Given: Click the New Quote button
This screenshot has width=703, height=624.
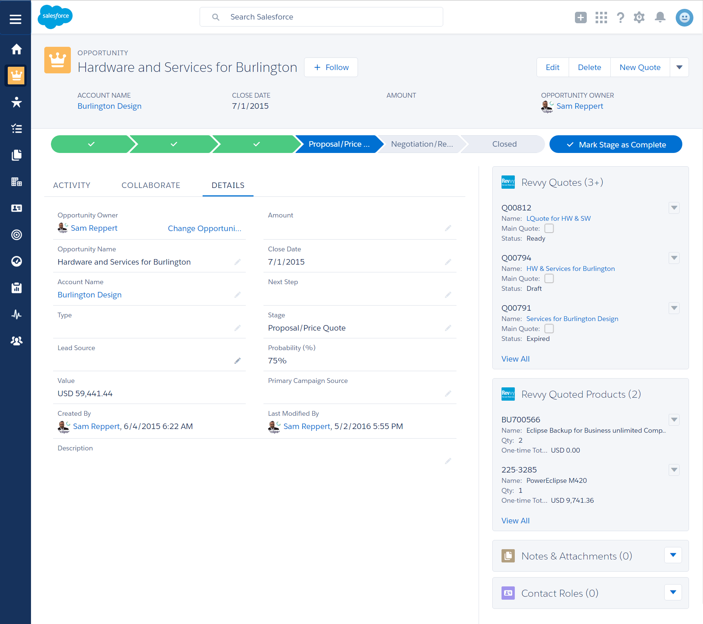Looking at the screenshot, I should click(x=640, y=67).
